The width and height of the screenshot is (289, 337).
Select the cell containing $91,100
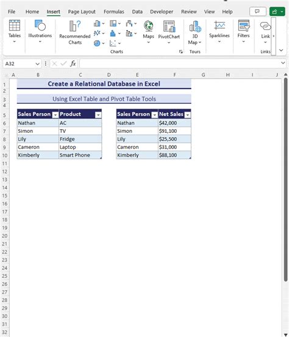[x=174, y=131]
